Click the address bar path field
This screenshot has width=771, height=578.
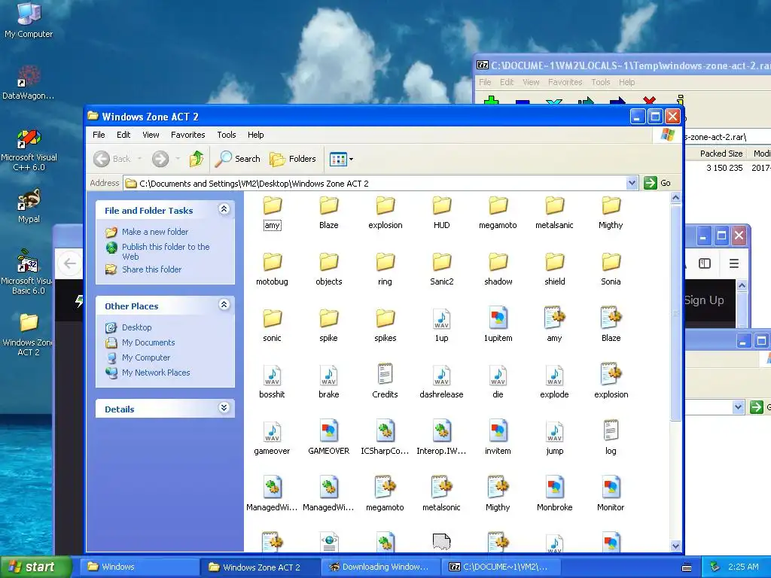[375, 184]
